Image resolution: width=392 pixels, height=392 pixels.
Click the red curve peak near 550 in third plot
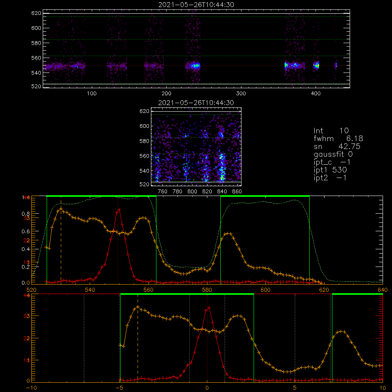[x=119, y=209]
